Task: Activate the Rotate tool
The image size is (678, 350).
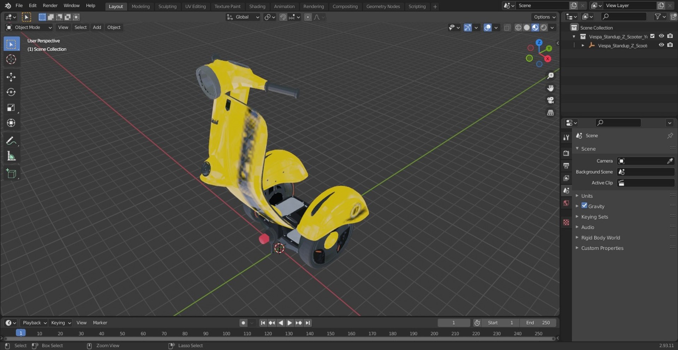Action: click(x=11, y=92)
